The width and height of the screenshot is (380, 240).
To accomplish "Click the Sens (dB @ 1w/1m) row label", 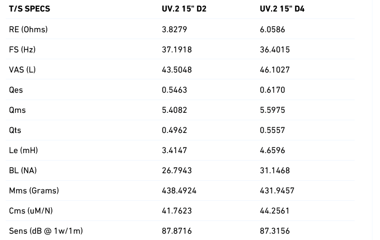I will (46, 231).
